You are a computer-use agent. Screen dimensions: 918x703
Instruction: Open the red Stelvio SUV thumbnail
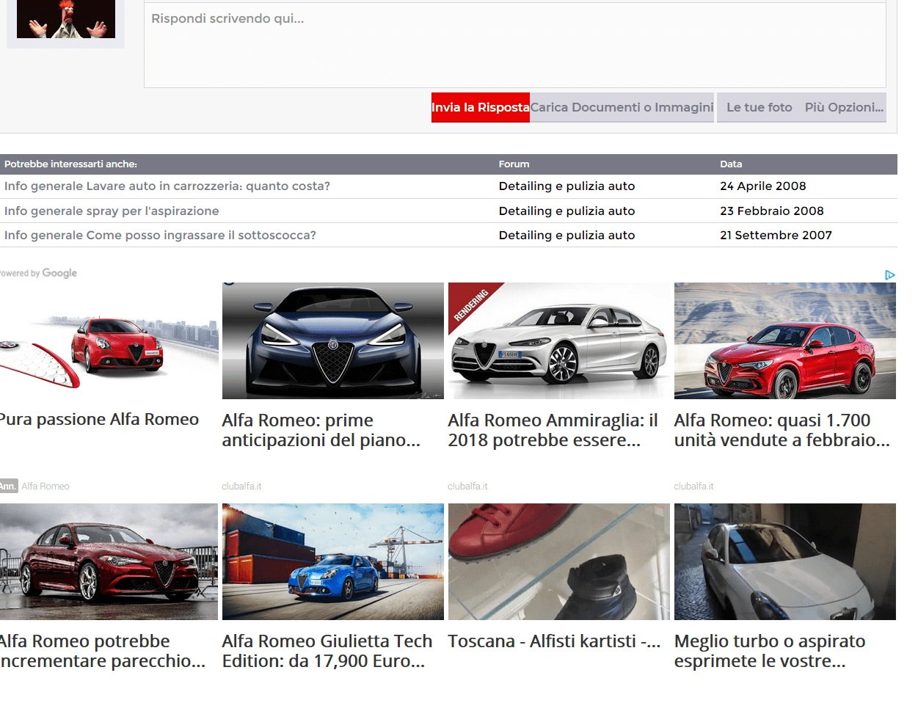(785, 341)
